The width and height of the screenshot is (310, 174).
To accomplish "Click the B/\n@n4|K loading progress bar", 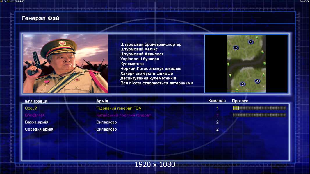I will click(259, 115).
